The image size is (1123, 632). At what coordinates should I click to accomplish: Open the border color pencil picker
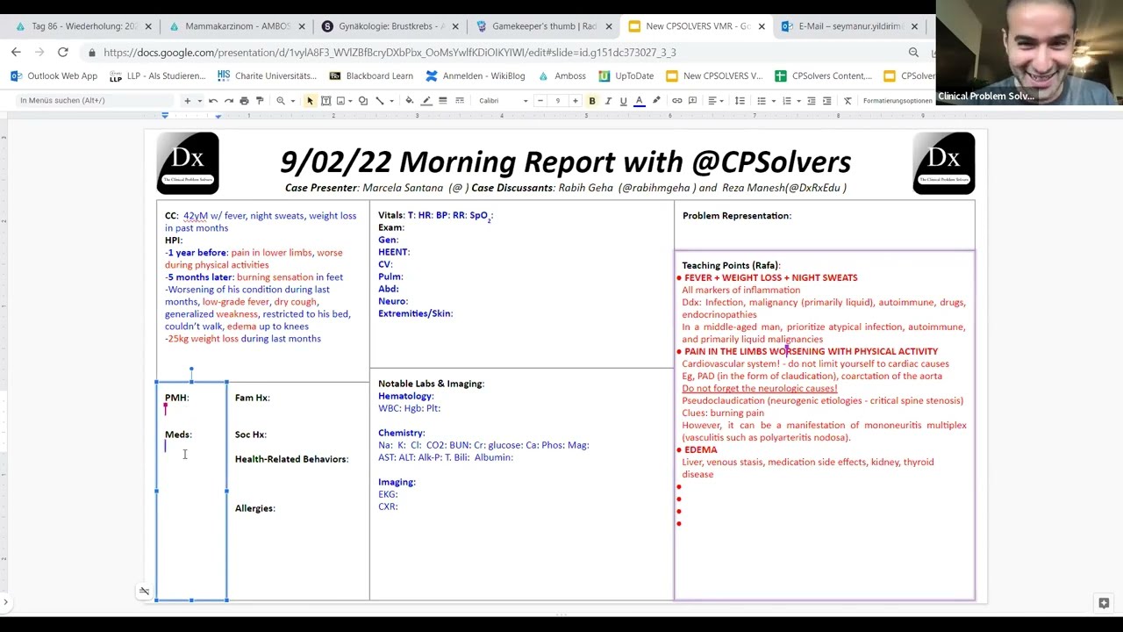click(426, 101)
